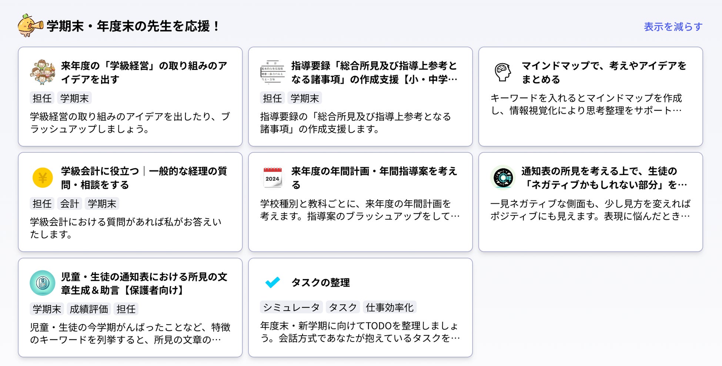Viewport: 722px width, 366px height.
Task: Click the document table icon on 指導要録 card
Action: (273, 72)
